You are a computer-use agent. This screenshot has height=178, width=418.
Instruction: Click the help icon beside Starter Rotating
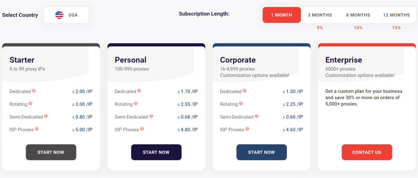(x=31, y=103)
